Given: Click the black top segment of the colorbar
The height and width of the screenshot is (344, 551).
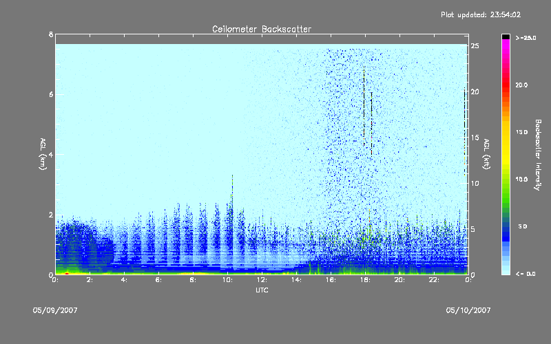Looking at the screenshot, I should point(506,36).
